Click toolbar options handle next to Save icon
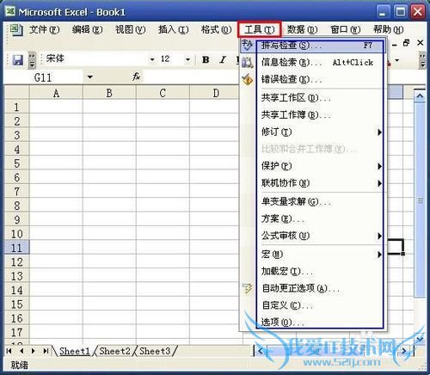430x375 pixels. pyautogui.click(x=32, y=60)
